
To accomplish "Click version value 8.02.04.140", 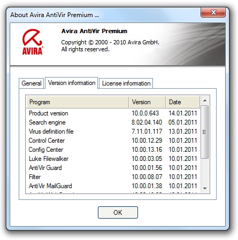I will point(147,122).
